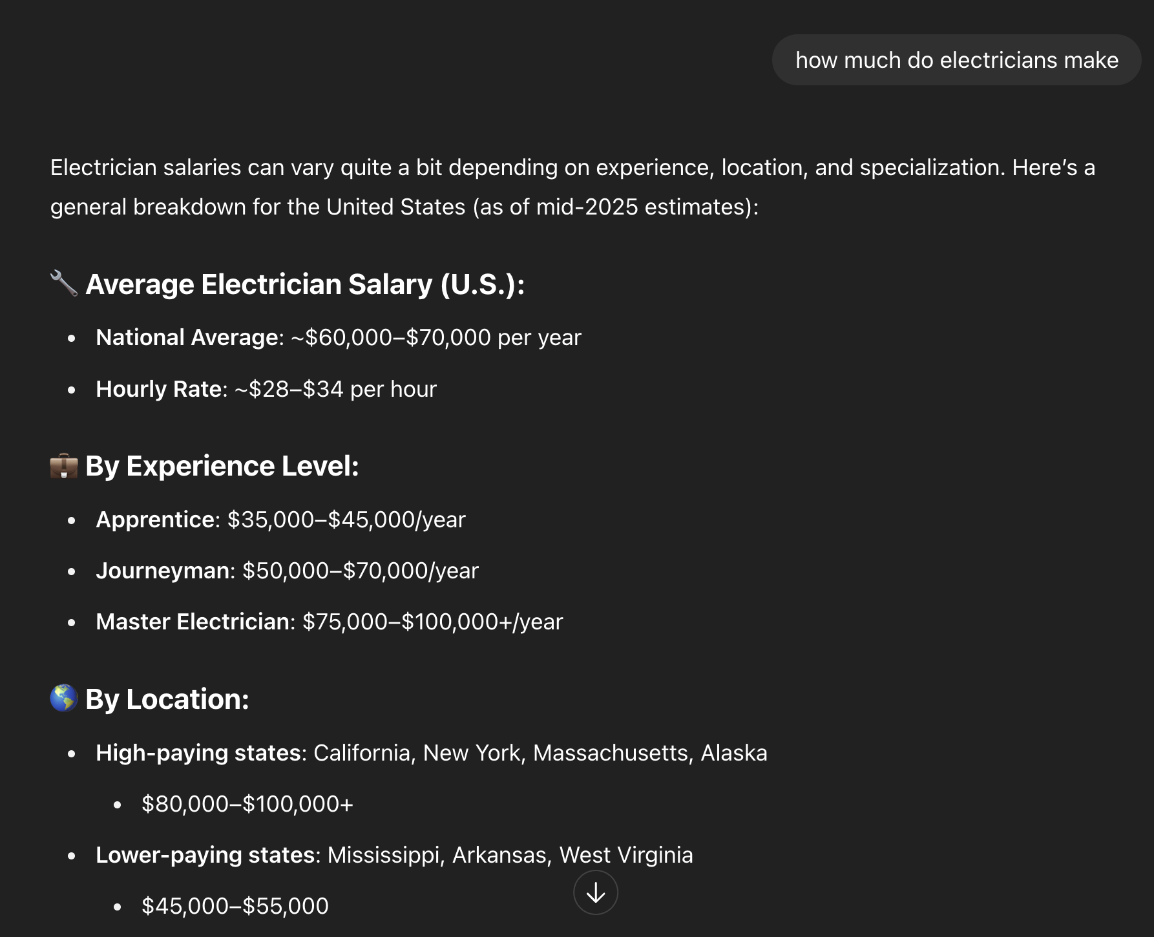Click the Hourly Rate bold label
The width and height of the screenshot is (1154, 937).
158,389
